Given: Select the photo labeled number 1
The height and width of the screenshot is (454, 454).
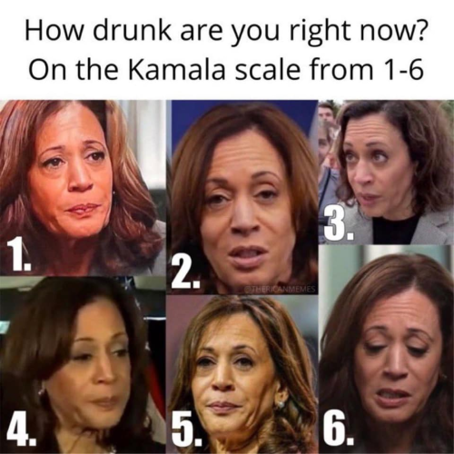Looking at the screenshot, I should pyautogui.click(x=83, y=188).
